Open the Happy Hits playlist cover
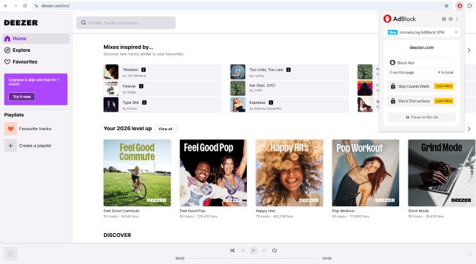 coord(289,173)
